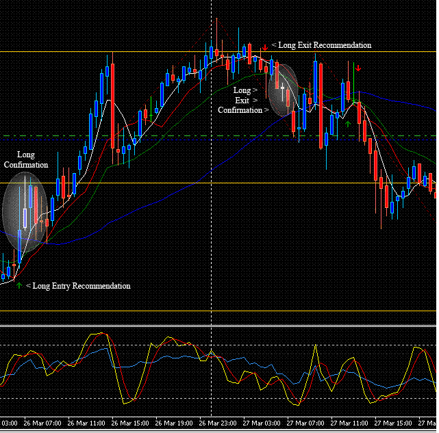The image size is (439, 433).
Task: Click the "26 Mar 15:00" time axis label
Action: click(x=130, y=423)
